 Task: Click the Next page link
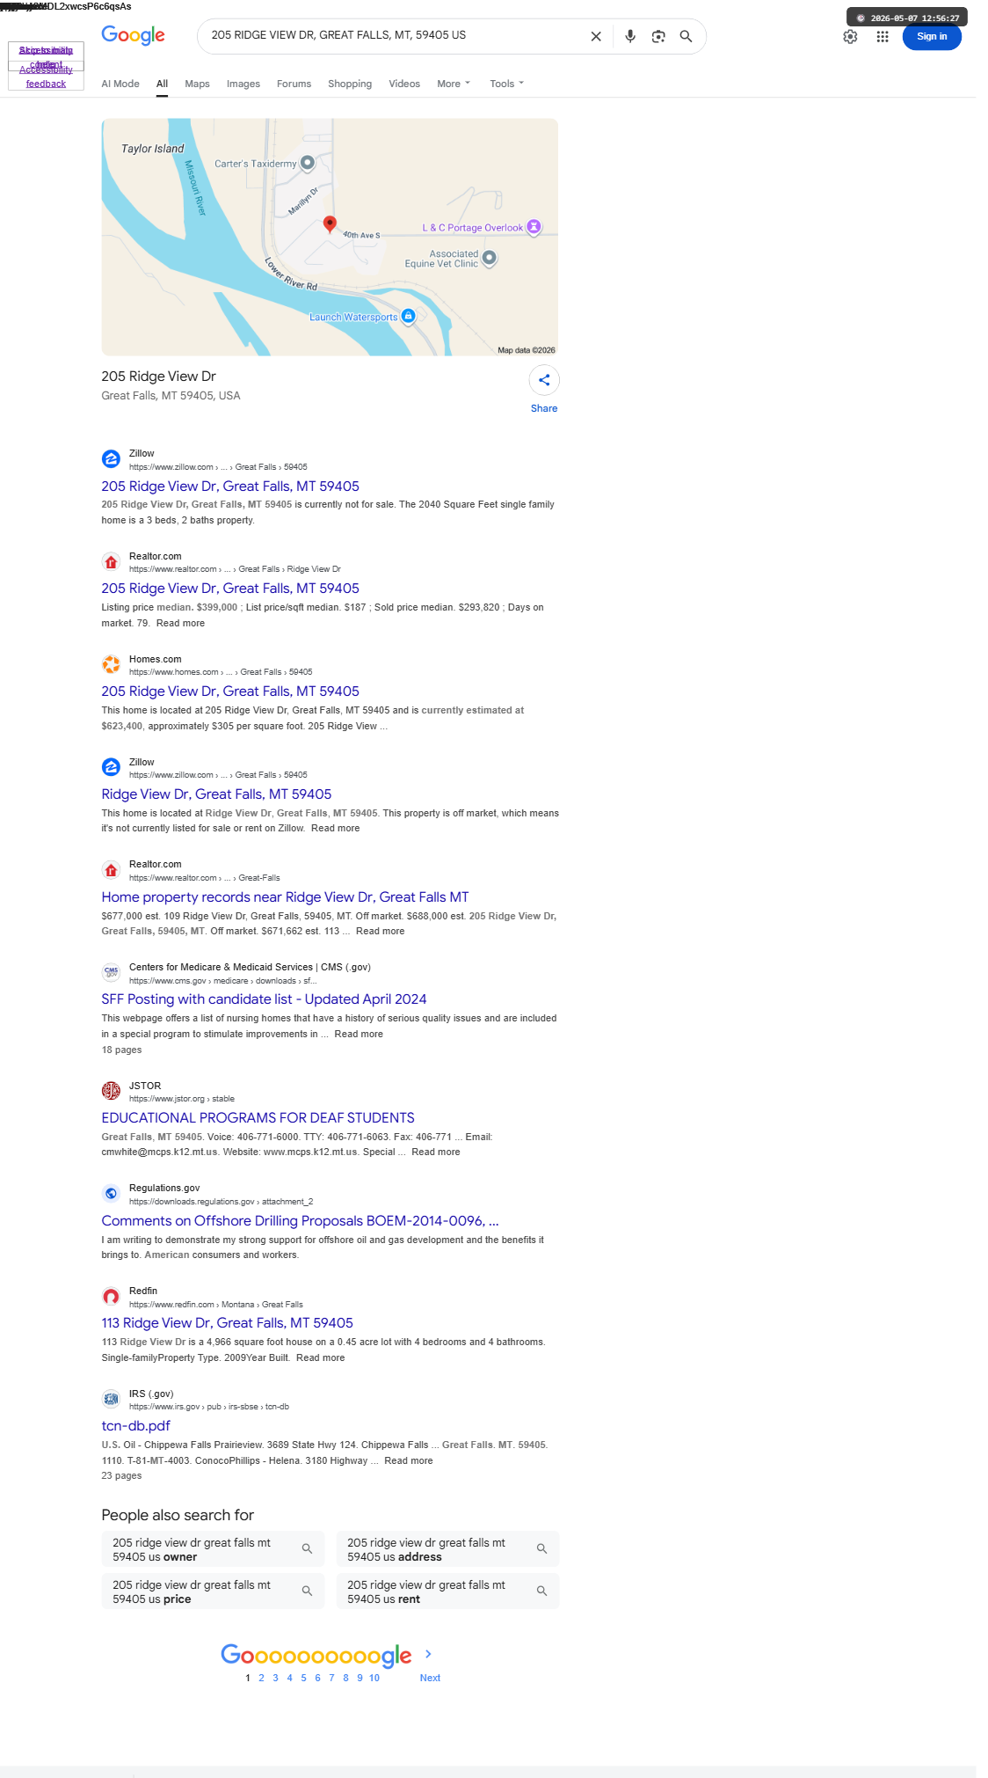pyautogui.click(x=430, y=1678)
